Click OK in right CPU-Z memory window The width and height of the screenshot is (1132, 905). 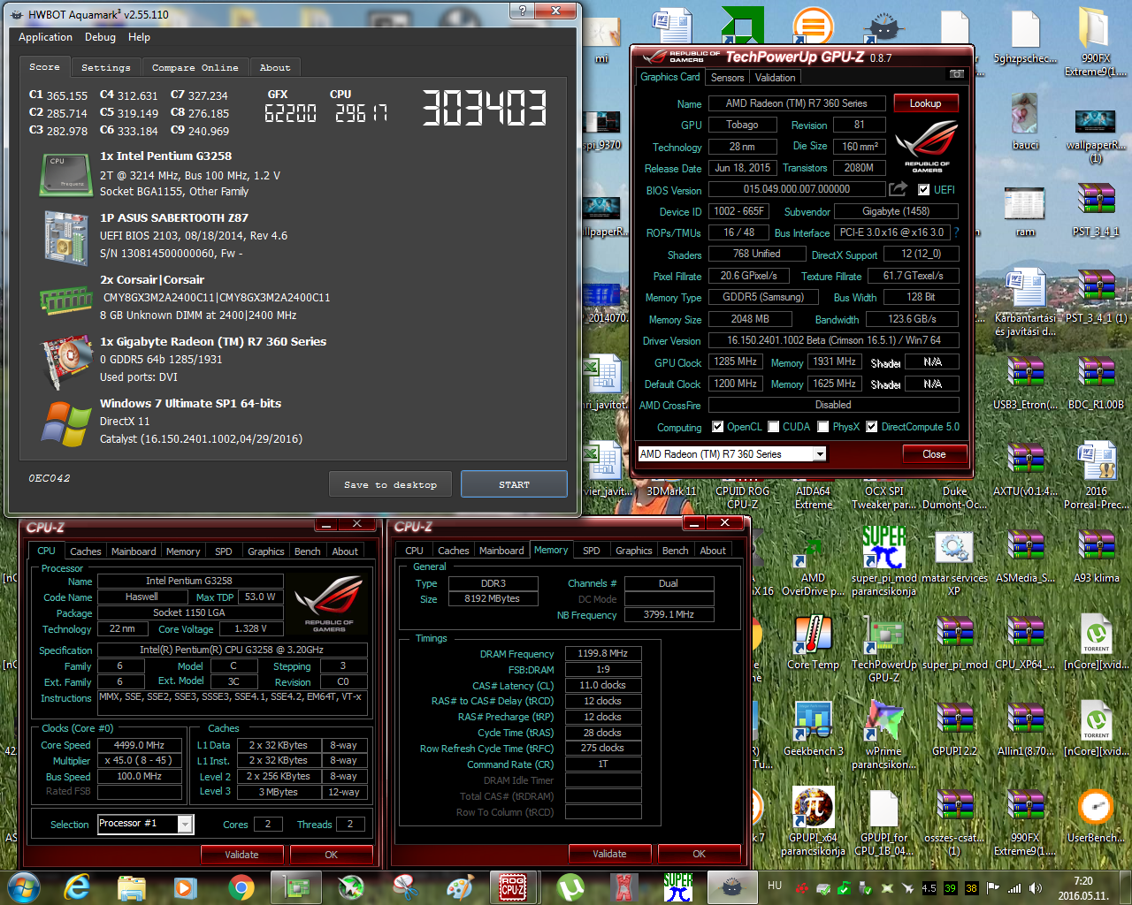tap(699, 854)
